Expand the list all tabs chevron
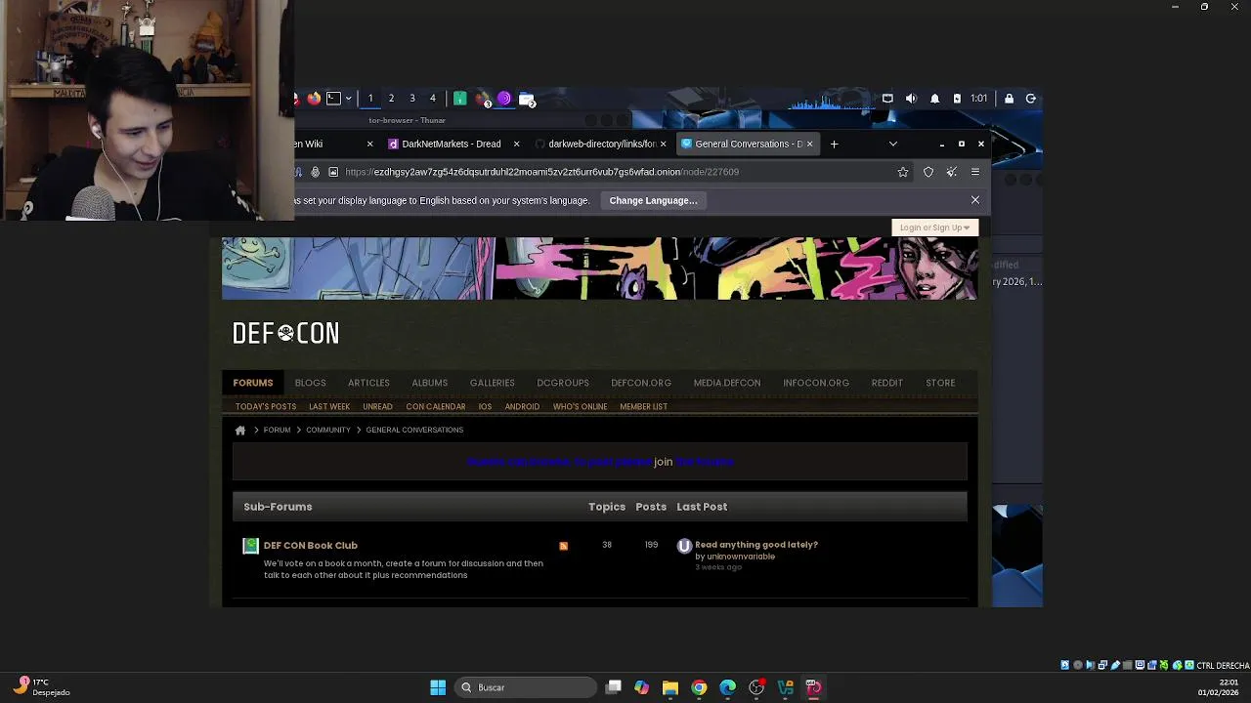1251x703 pixels. (x=892, y=144)
